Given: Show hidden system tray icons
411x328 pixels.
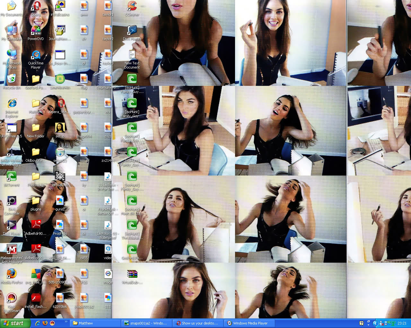Looking at the screenshot, I should [x=375, y=323].
